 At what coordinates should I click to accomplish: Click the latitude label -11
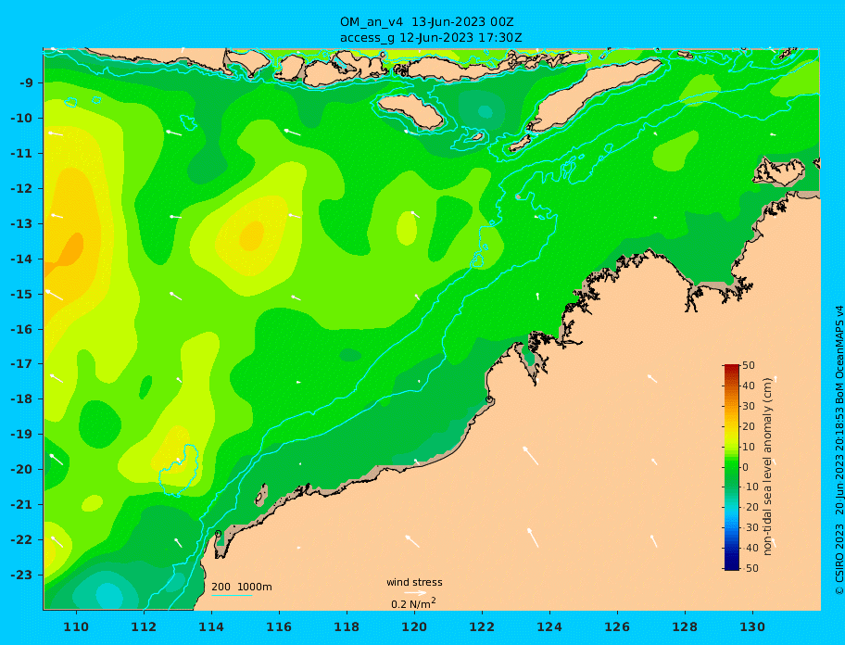coord(22,154)
